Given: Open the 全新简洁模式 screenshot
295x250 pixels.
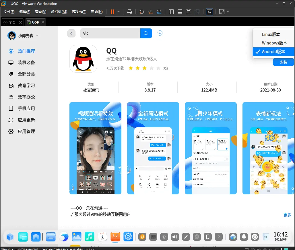Looking at the screenshot, I should (153, 148).
